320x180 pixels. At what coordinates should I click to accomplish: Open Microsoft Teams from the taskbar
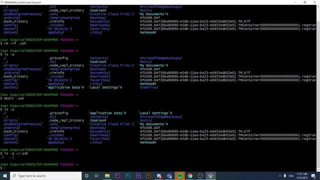(169, 175)
